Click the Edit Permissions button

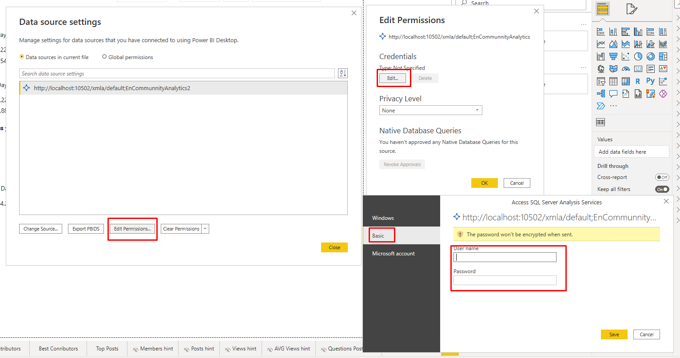tap(132, 229)
